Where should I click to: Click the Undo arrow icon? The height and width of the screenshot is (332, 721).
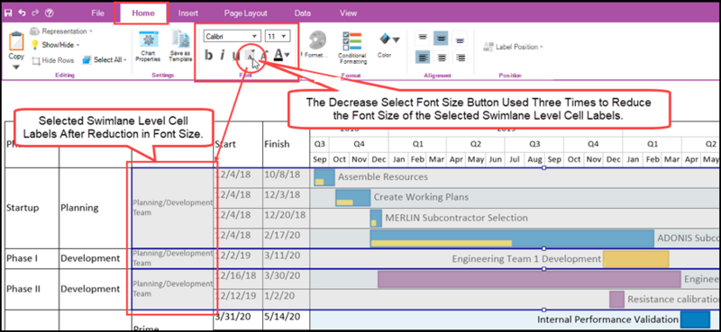(22, 13)
